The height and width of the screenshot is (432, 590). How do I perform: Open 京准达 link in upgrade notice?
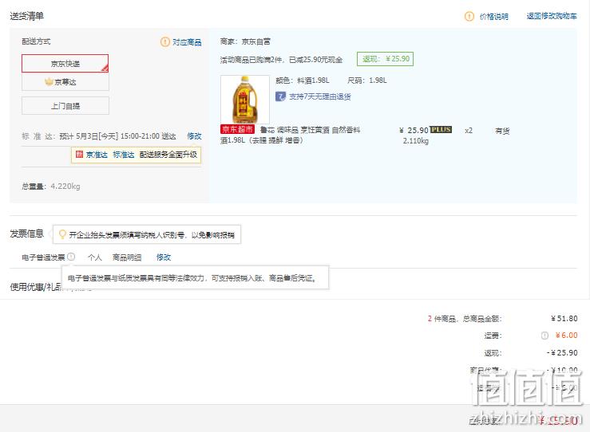97,155
